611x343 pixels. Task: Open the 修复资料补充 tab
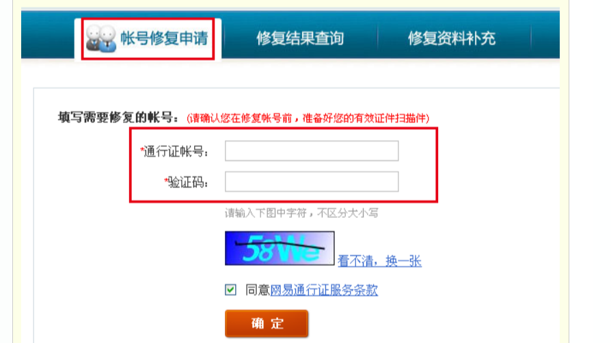click(452, 38)
